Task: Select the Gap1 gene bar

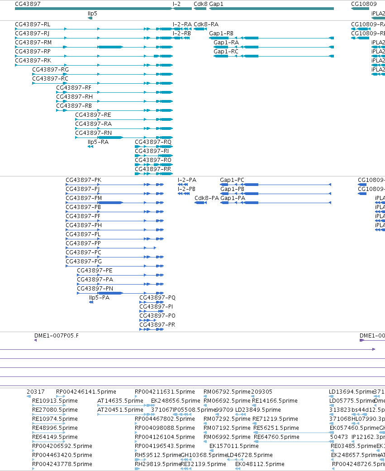Action: pyautogui.click(x=271, y=9)
